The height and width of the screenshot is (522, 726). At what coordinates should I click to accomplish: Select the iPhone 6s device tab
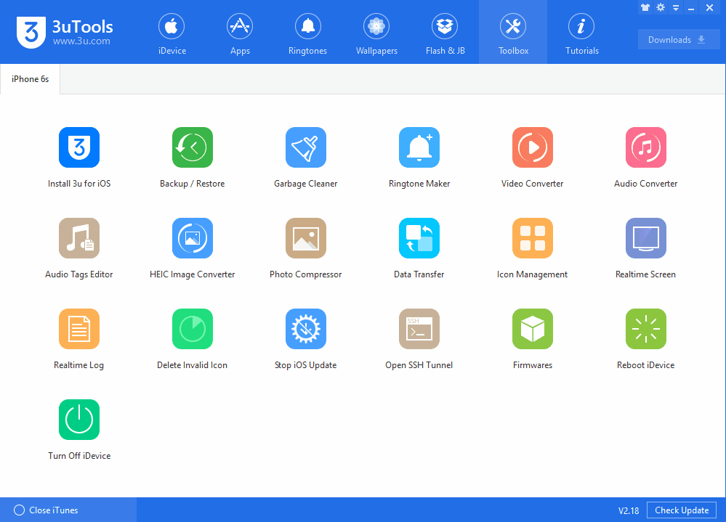[30, 79]
